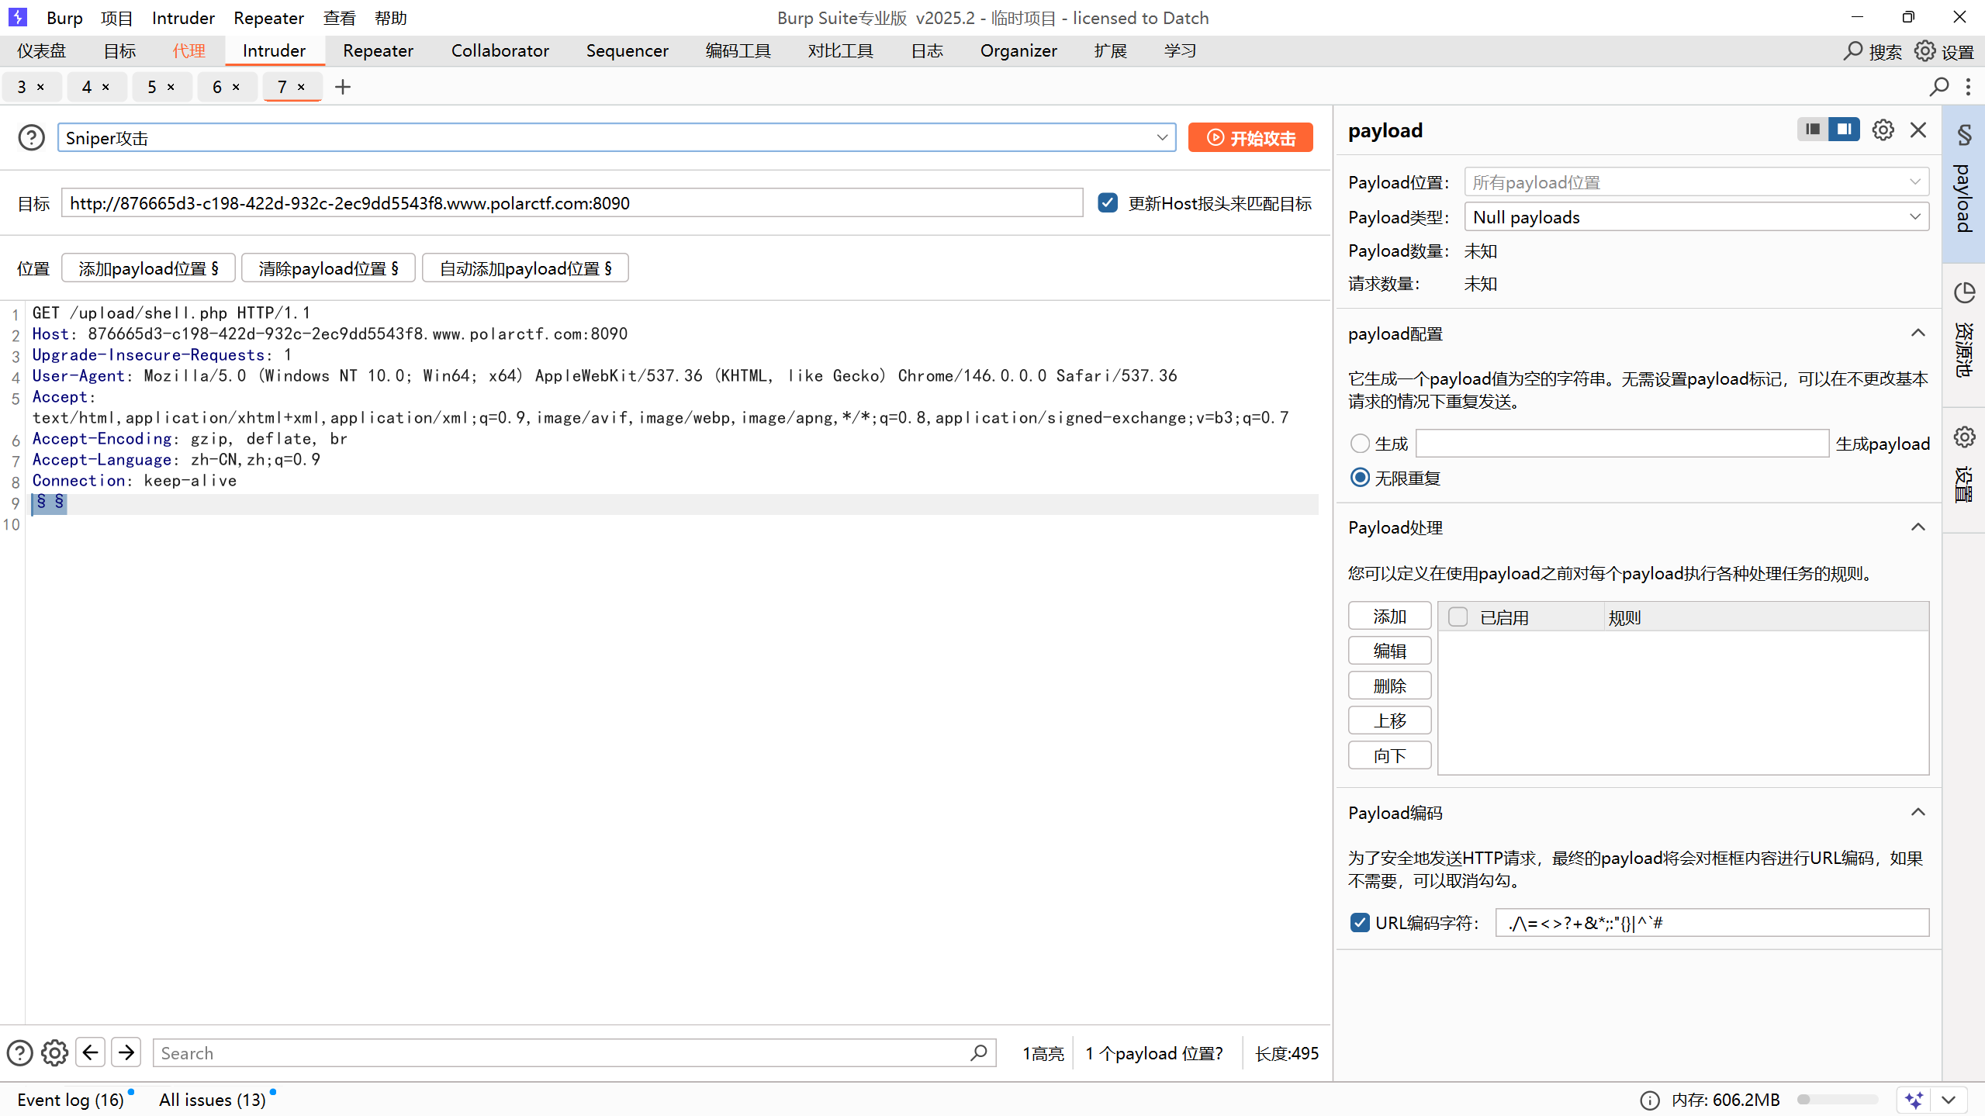
Task: Open the editor settings gear at the bottom
Action: (x=54, y=1052)
